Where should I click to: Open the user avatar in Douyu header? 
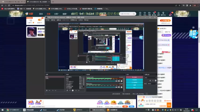point(170,14)
